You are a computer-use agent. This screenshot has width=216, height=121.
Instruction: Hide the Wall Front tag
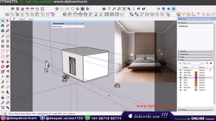(x=181, y=75)
